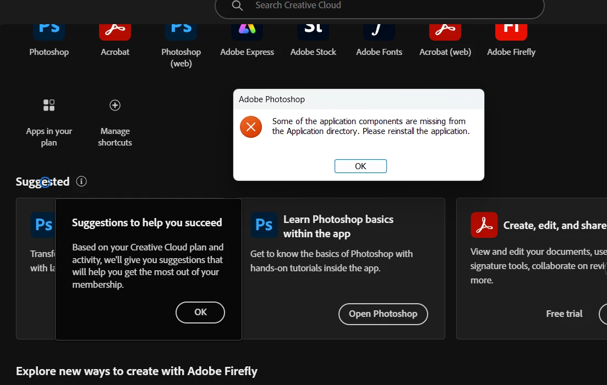Open the Adobe Stock icon
Screen dimensions: 607x385
pyautogui.click(x=313, y=32)
